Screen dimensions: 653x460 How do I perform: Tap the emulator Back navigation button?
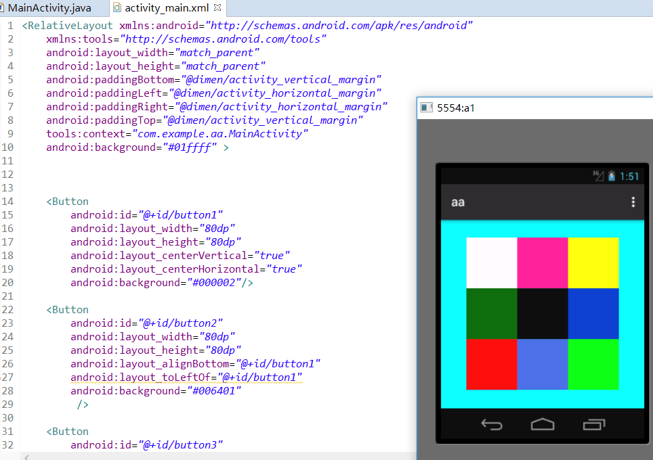[x=492, y=424]
